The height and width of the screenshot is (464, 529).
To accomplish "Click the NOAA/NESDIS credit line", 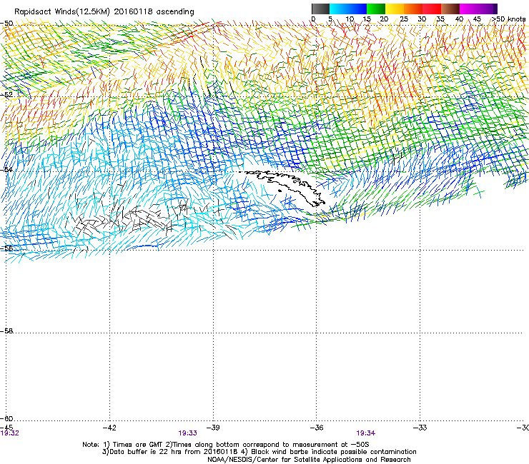I will pos(309,460).
